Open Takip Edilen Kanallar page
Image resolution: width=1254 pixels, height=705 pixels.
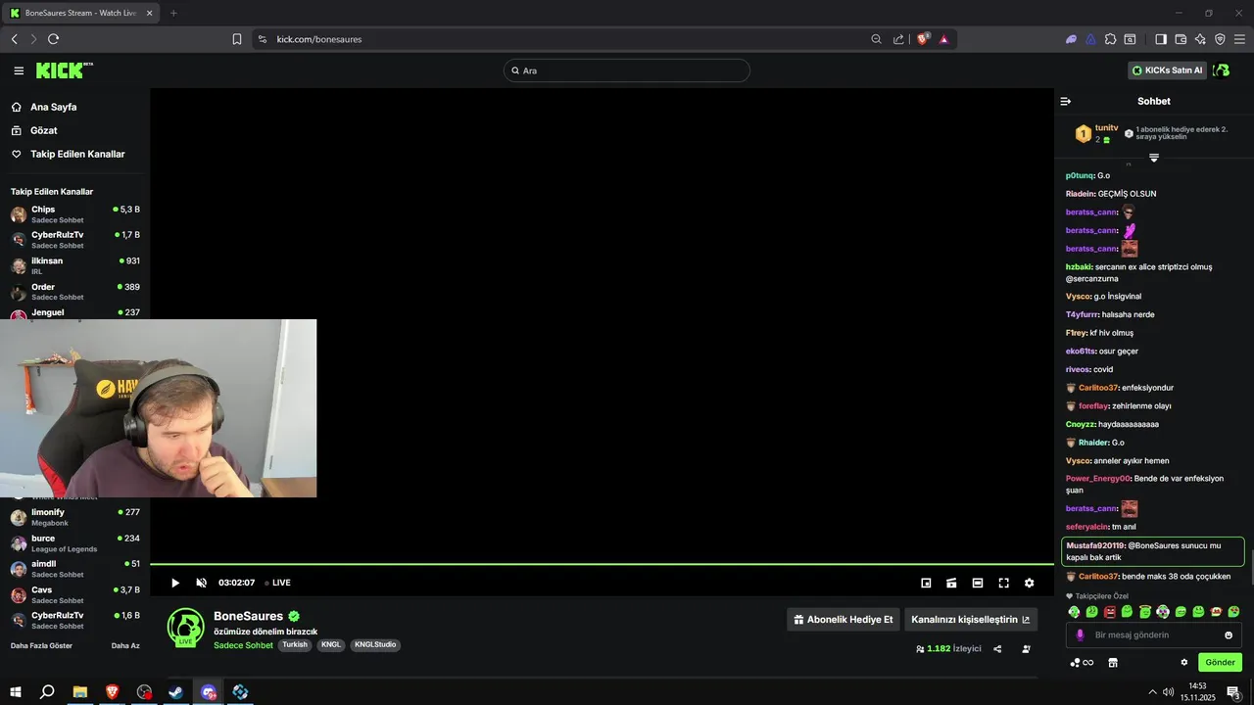tap(77, 154)
